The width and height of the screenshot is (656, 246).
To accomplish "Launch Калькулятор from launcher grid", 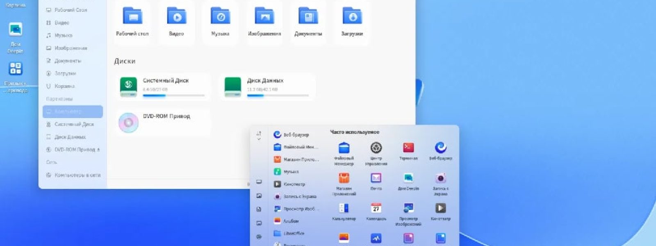I will click(344, 212).
